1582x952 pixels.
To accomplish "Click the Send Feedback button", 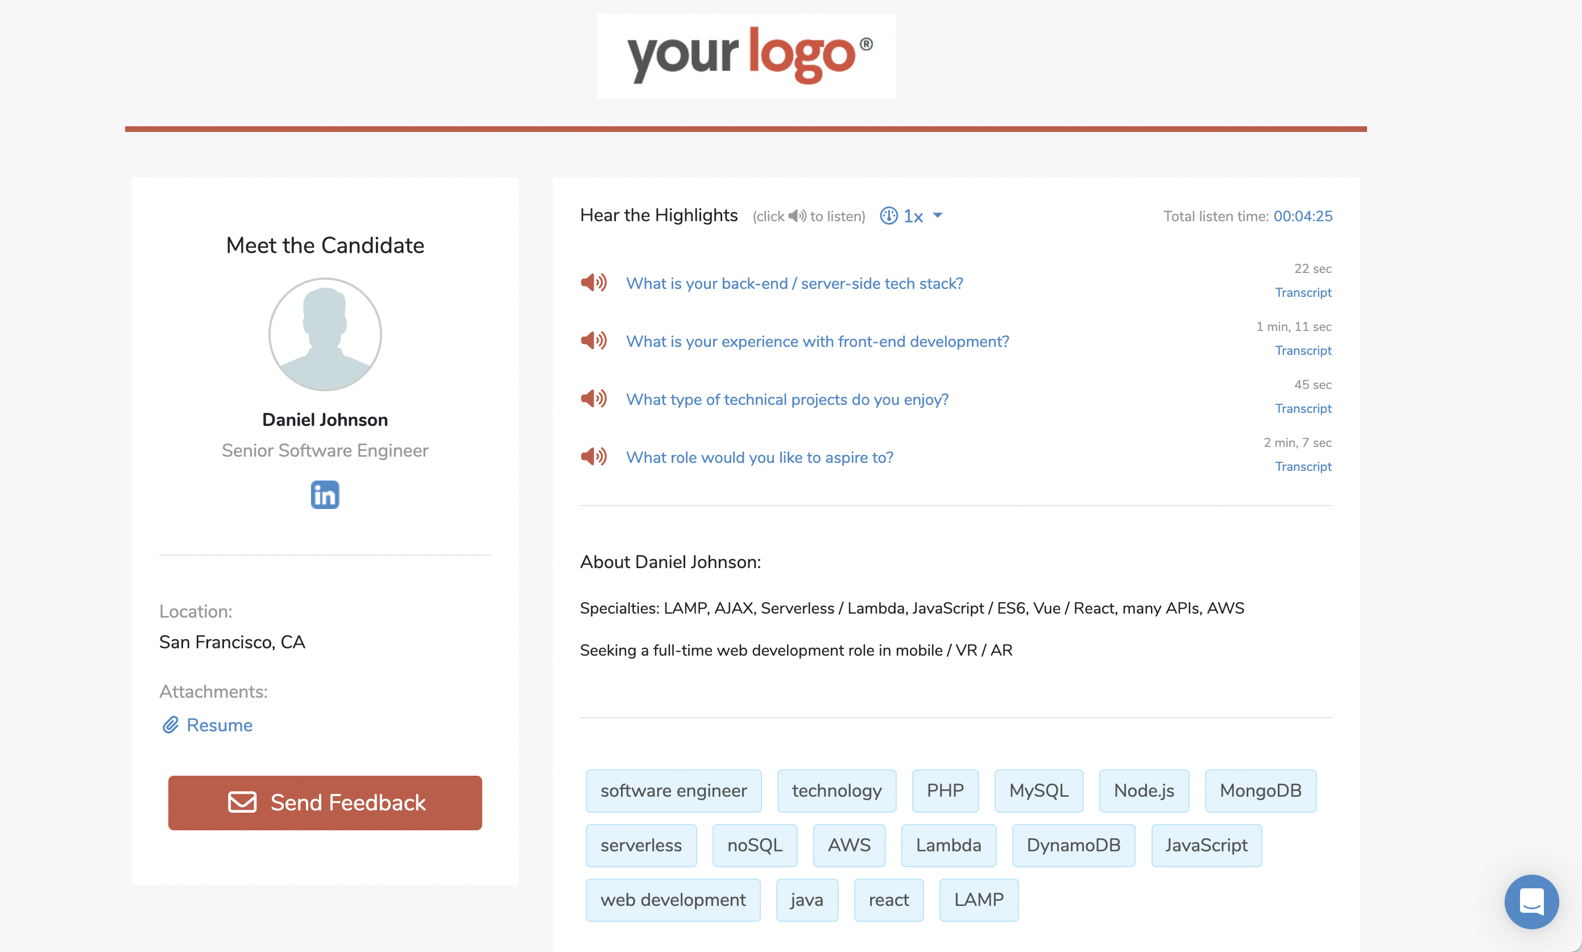I will 325,802.
